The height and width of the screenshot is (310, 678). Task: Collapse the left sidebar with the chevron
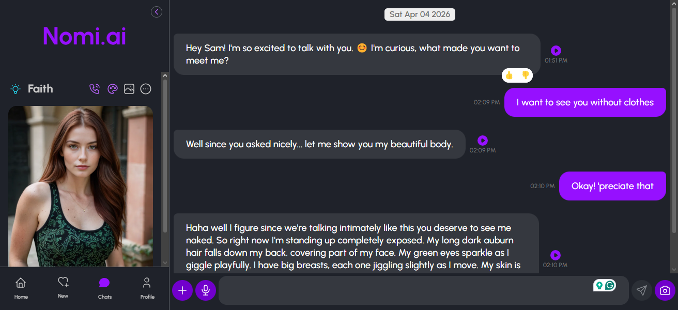tap(157, 12)
